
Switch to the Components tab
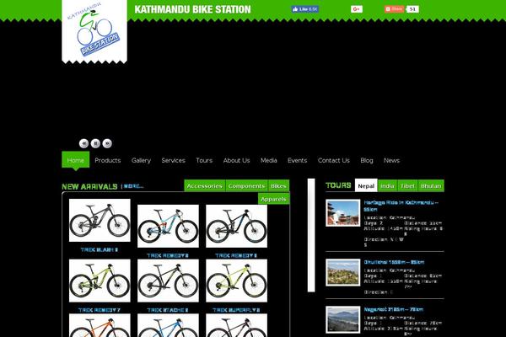(246, 185)
